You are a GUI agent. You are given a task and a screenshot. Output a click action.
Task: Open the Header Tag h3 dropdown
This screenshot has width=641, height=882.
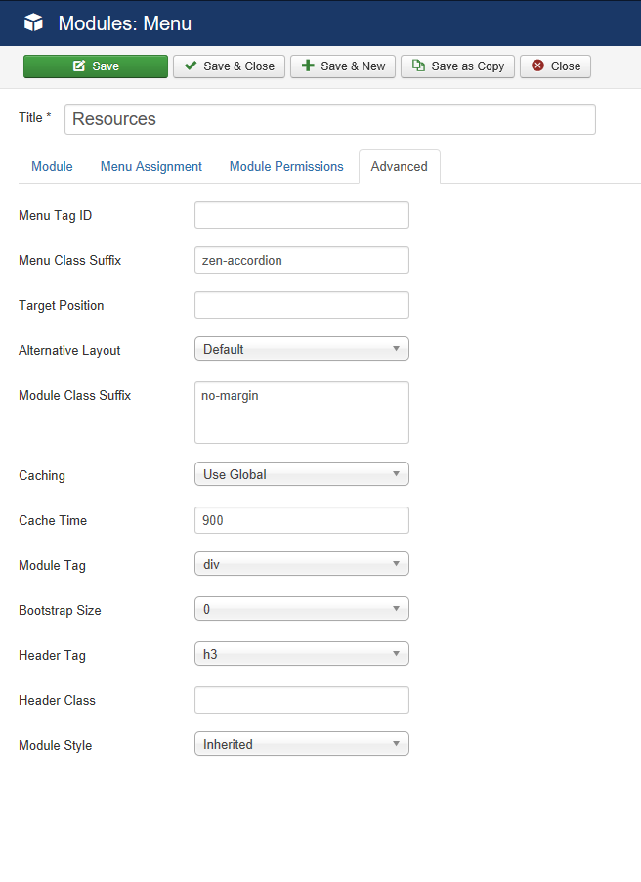pos(302,654)
